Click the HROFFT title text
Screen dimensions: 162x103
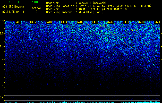point(16,2)
